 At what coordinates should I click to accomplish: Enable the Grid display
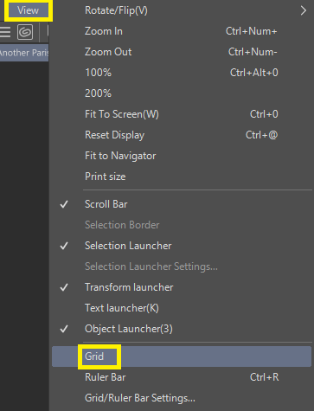(x=182, y=356)
